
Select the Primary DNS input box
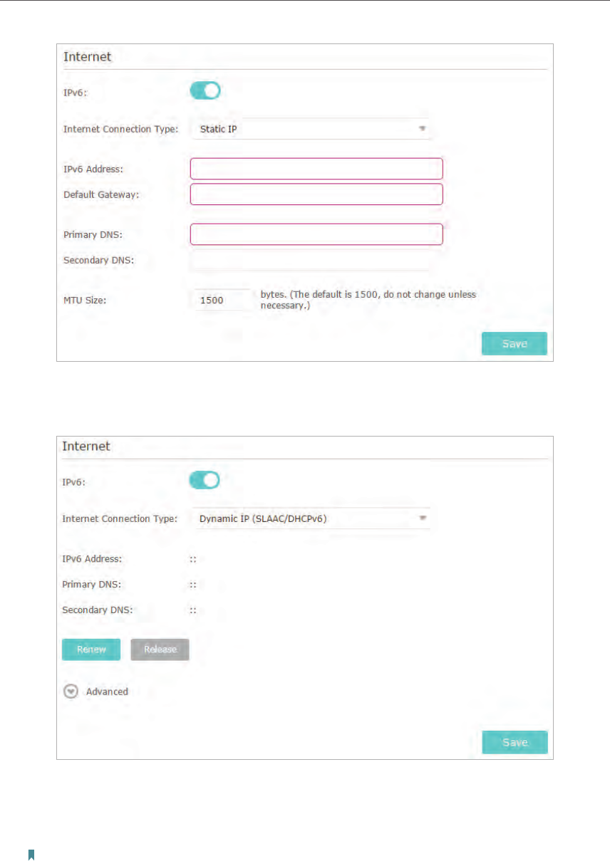[x=316, y=234]
